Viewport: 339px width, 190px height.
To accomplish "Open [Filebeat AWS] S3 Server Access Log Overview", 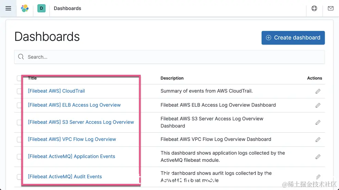I will [81, 122].
